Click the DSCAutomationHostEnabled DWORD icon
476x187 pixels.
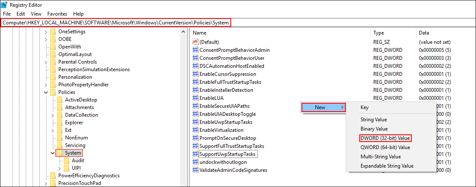[x=195, y=66]
